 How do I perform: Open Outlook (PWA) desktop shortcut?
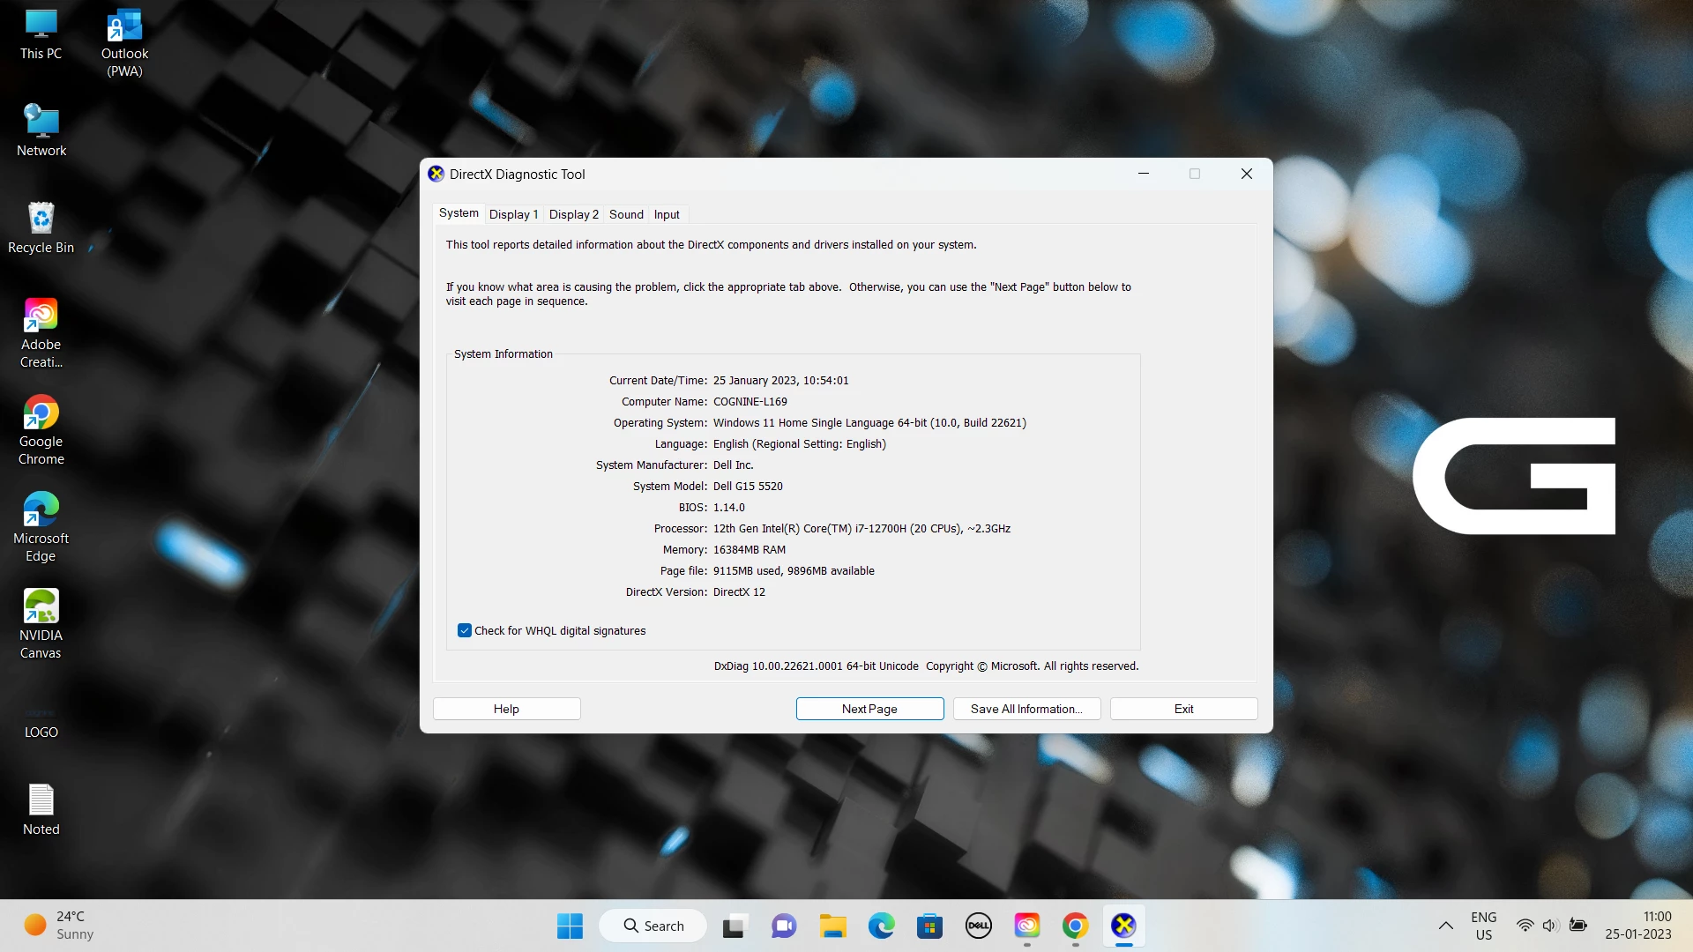pos(124,26)
